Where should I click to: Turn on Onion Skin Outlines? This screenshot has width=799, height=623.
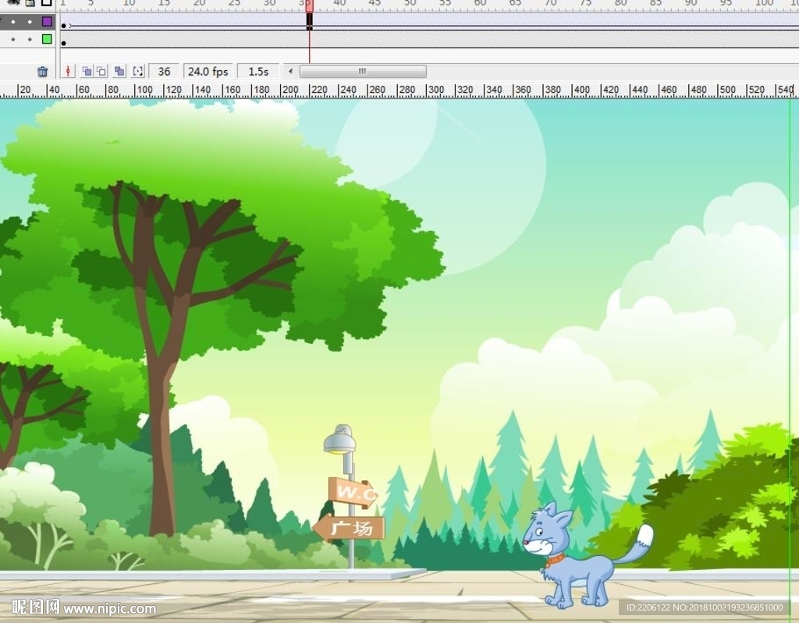(101, 72)
